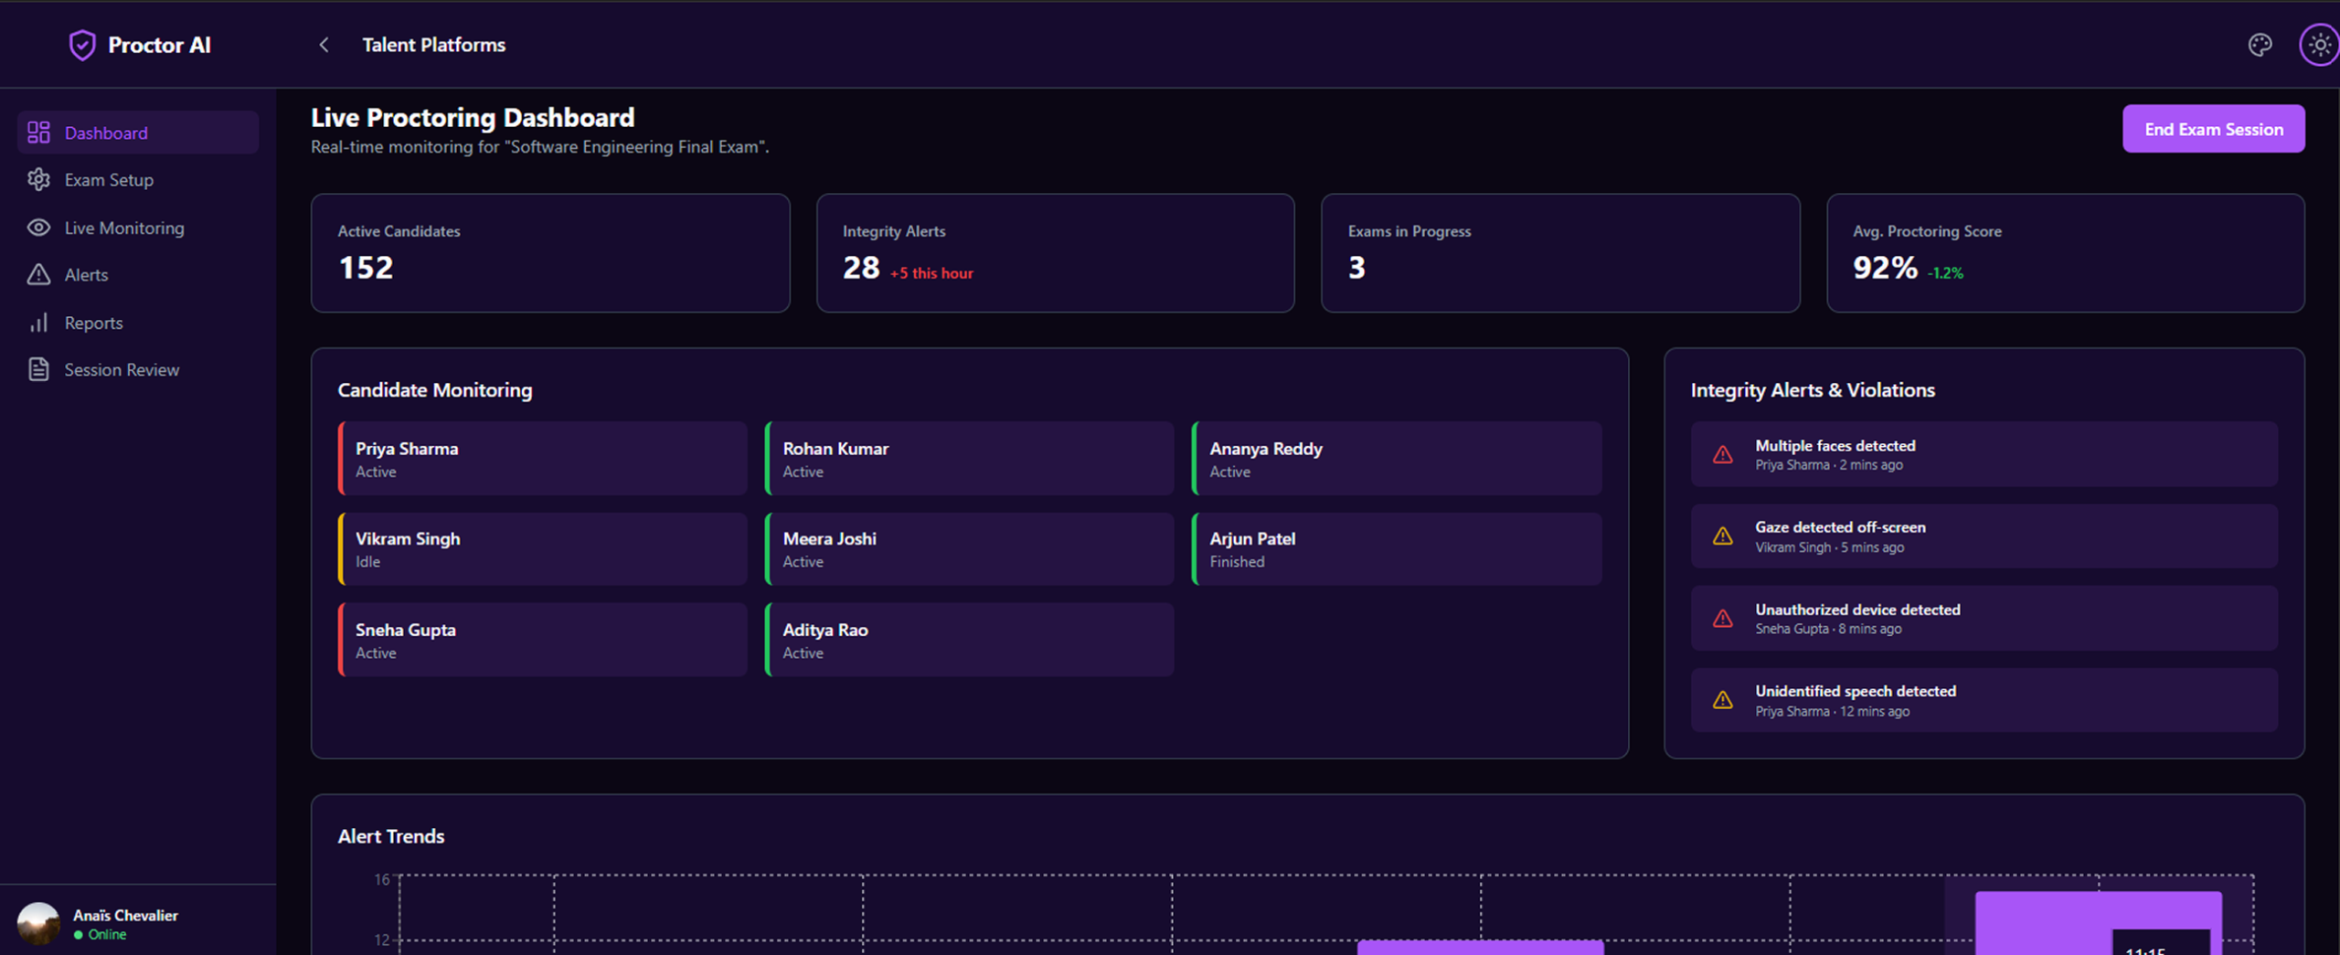The image size is (2340, 955).
Task: Click the Proctor AI shield logo
Action: point(82,45)
